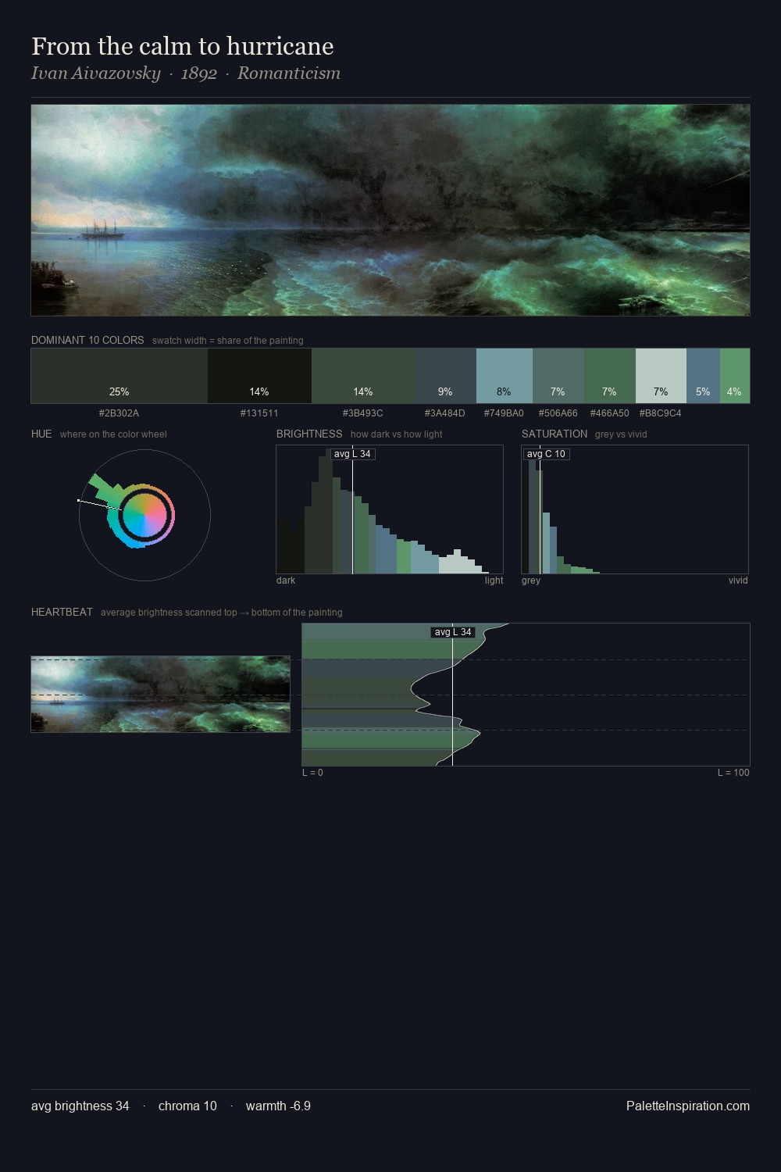Click the saturation histogram chart
Screen dimensions: 781x1172
(635, 509)
